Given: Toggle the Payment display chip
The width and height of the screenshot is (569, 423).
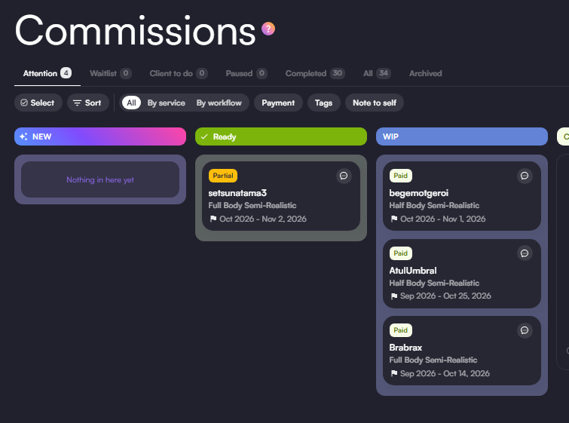Looking at the screenshot, I should point(278,103).
